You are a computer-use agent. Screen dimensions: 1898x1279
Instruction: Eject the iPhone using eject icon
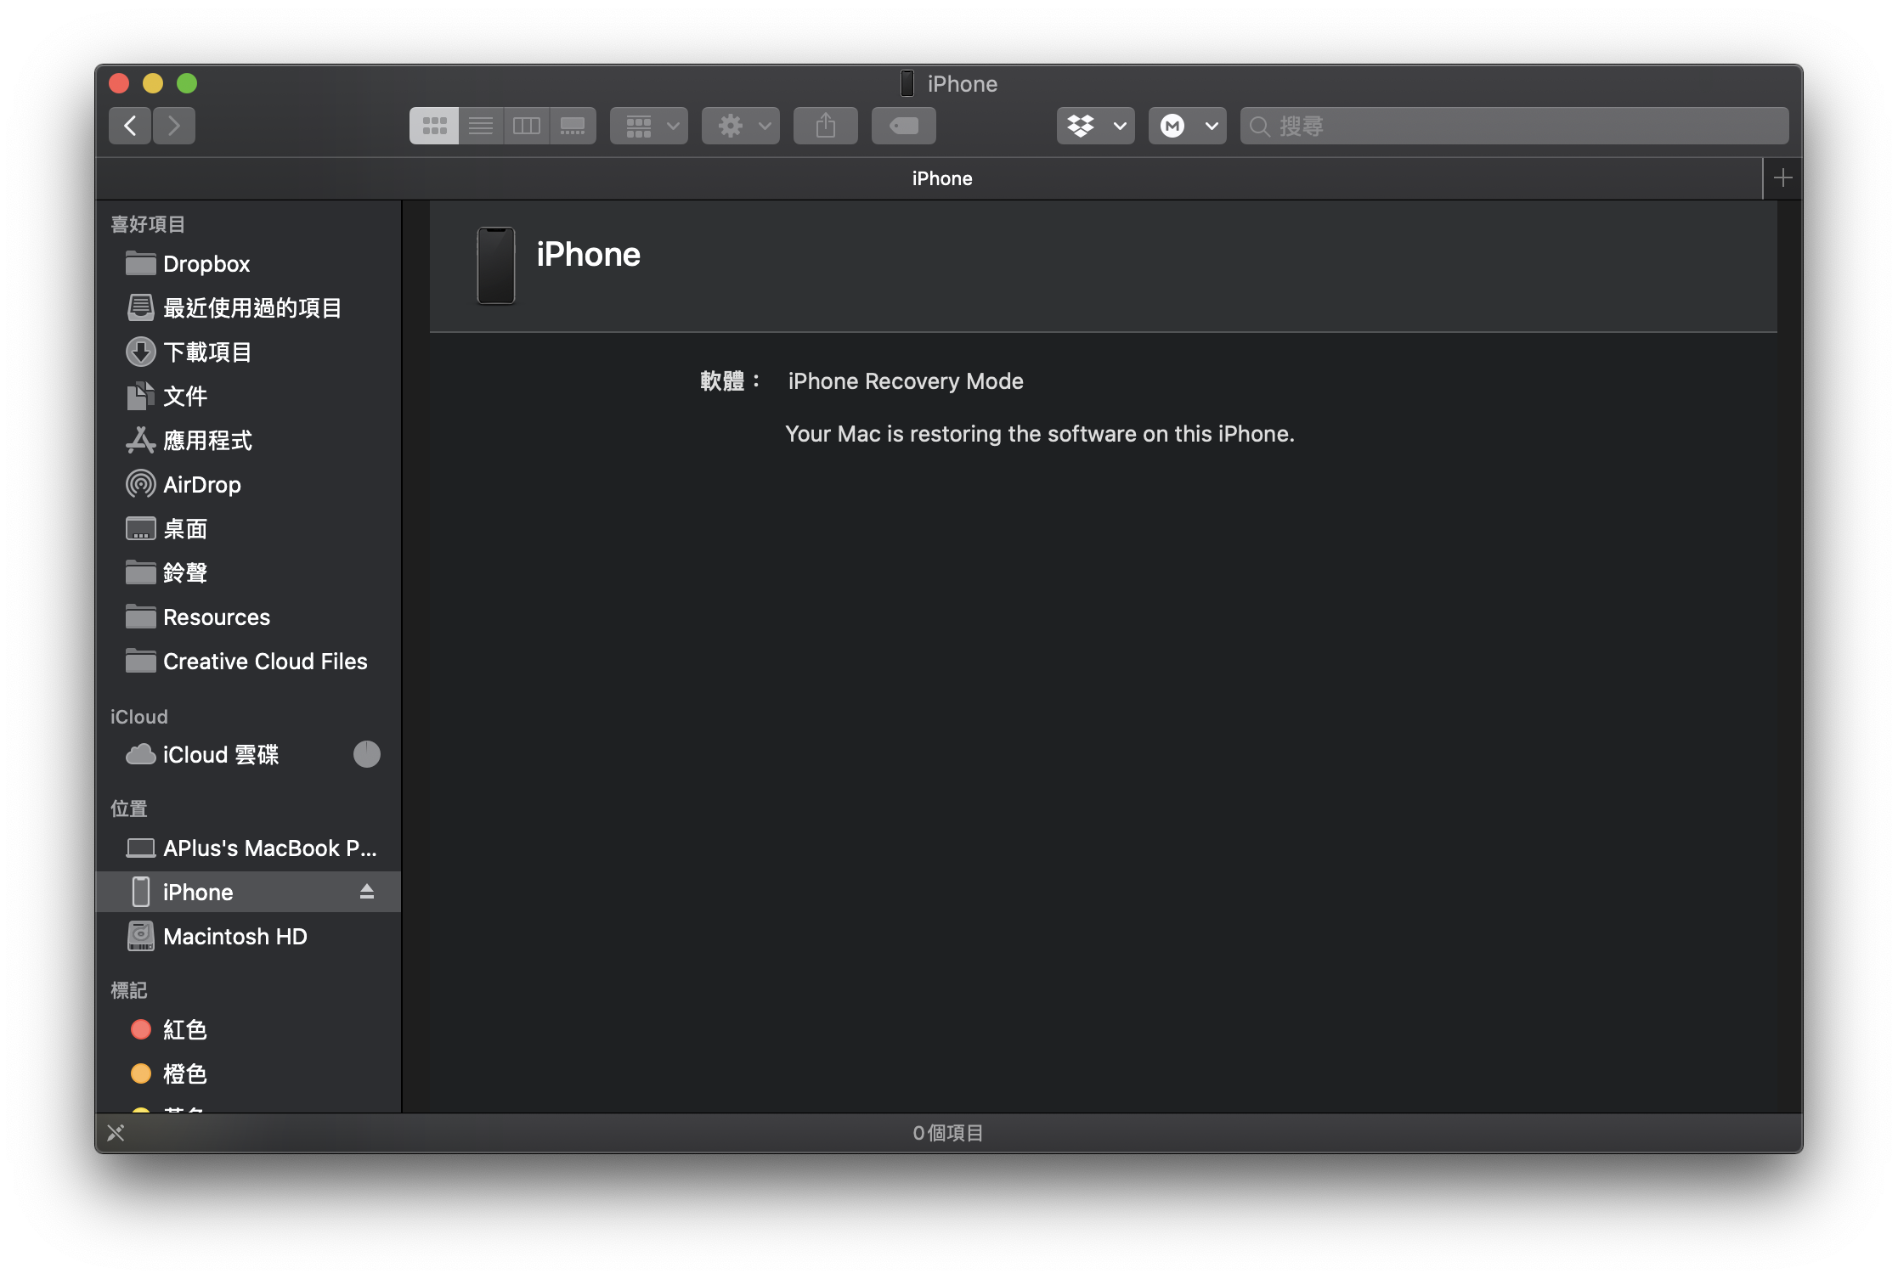[x=367, y=892]
